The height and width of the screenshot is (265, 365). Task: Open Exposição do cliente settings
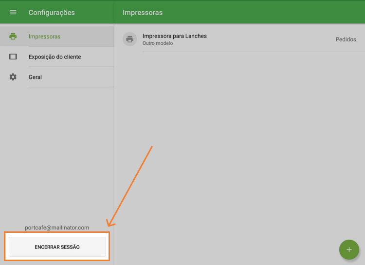(55, 57)
